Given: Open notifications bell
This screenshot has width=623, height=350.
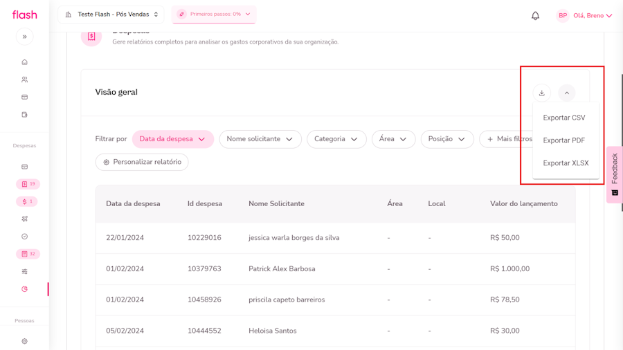Looking at the screenshot, I should click(x=535, y=15).
